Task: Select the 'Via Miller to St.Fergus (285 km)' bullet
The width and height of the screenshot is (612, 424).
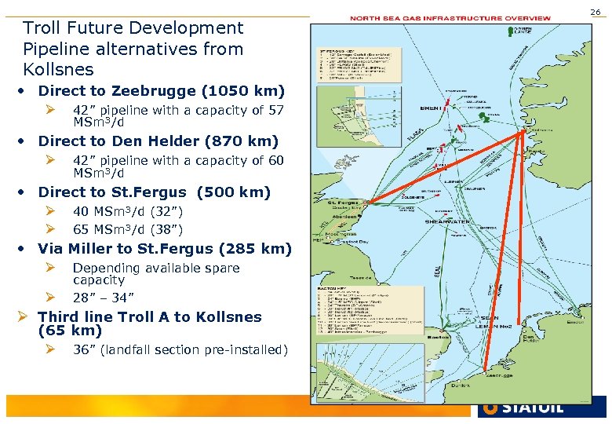Action: tap(164, 249)
